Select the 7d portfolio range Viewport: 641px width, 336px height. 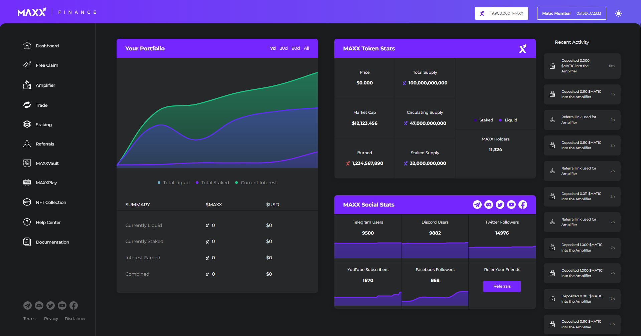273,48
